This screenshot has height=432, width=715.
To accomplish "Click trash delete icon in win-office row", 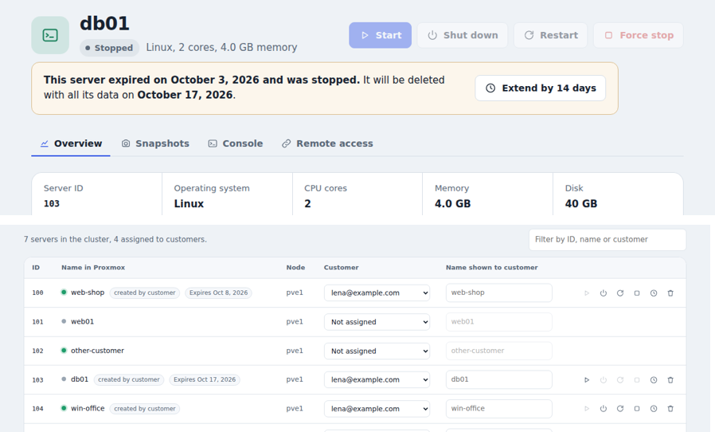I will (x=670, y=409).
